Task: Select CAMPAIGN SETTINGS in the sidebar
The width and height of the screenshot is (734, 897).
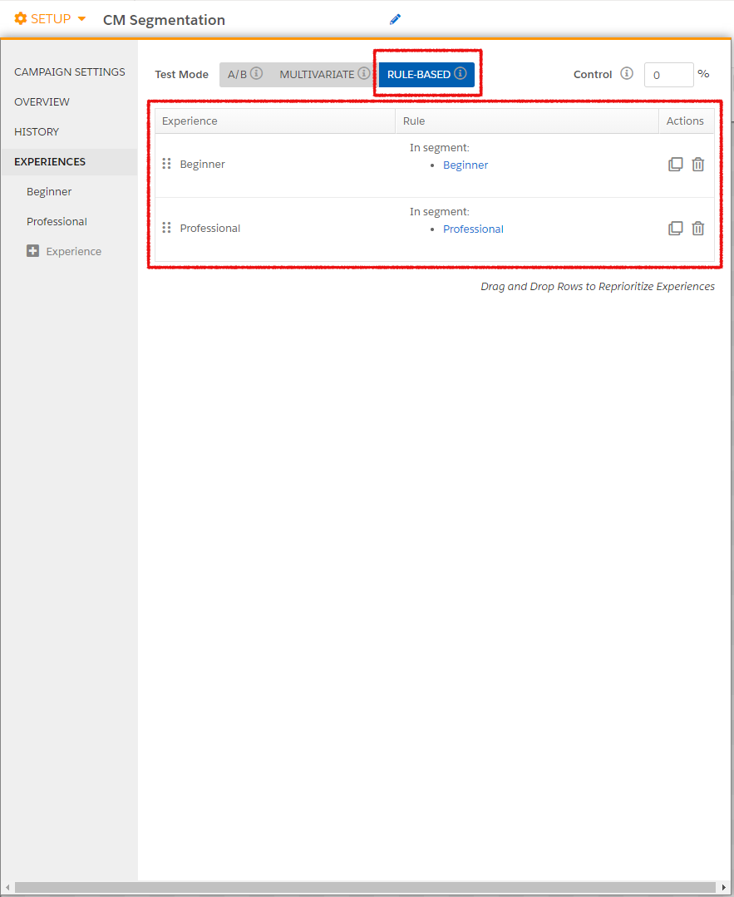Action: pos(69,71)
